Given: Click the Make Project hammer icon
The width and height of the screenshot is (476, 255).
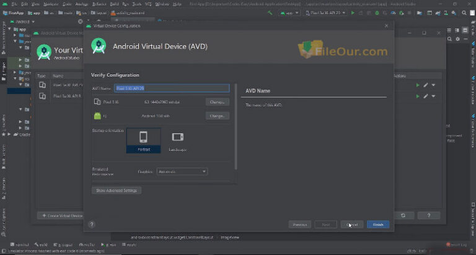Looking at the screenshot, I should pos(270,13).
